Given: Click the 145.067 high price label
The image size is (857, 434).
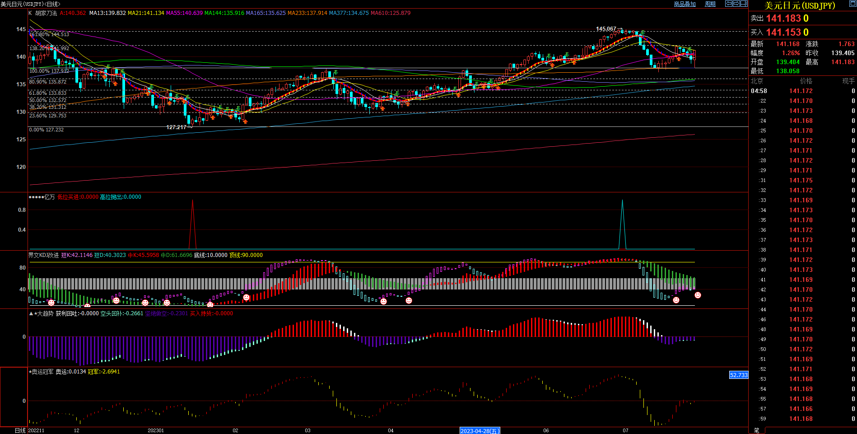Looking at the screenshot, I should click(605, 29).
